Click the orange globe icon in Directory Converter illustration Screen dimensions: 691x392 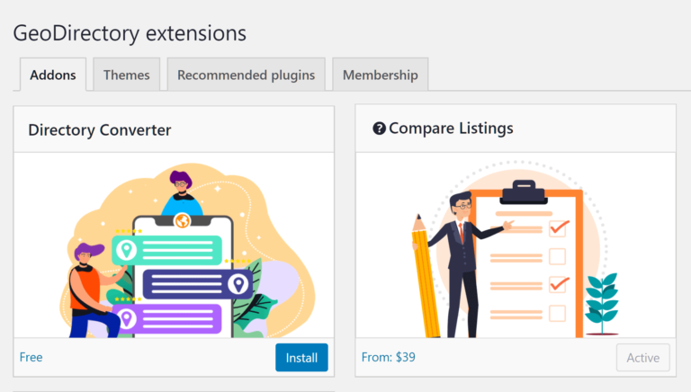pos(181,221)
